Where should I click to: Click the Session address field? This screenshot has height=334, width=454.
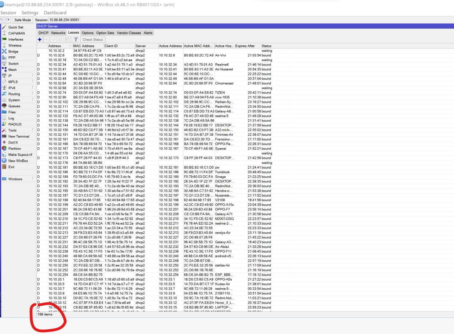tap(64, 20)
